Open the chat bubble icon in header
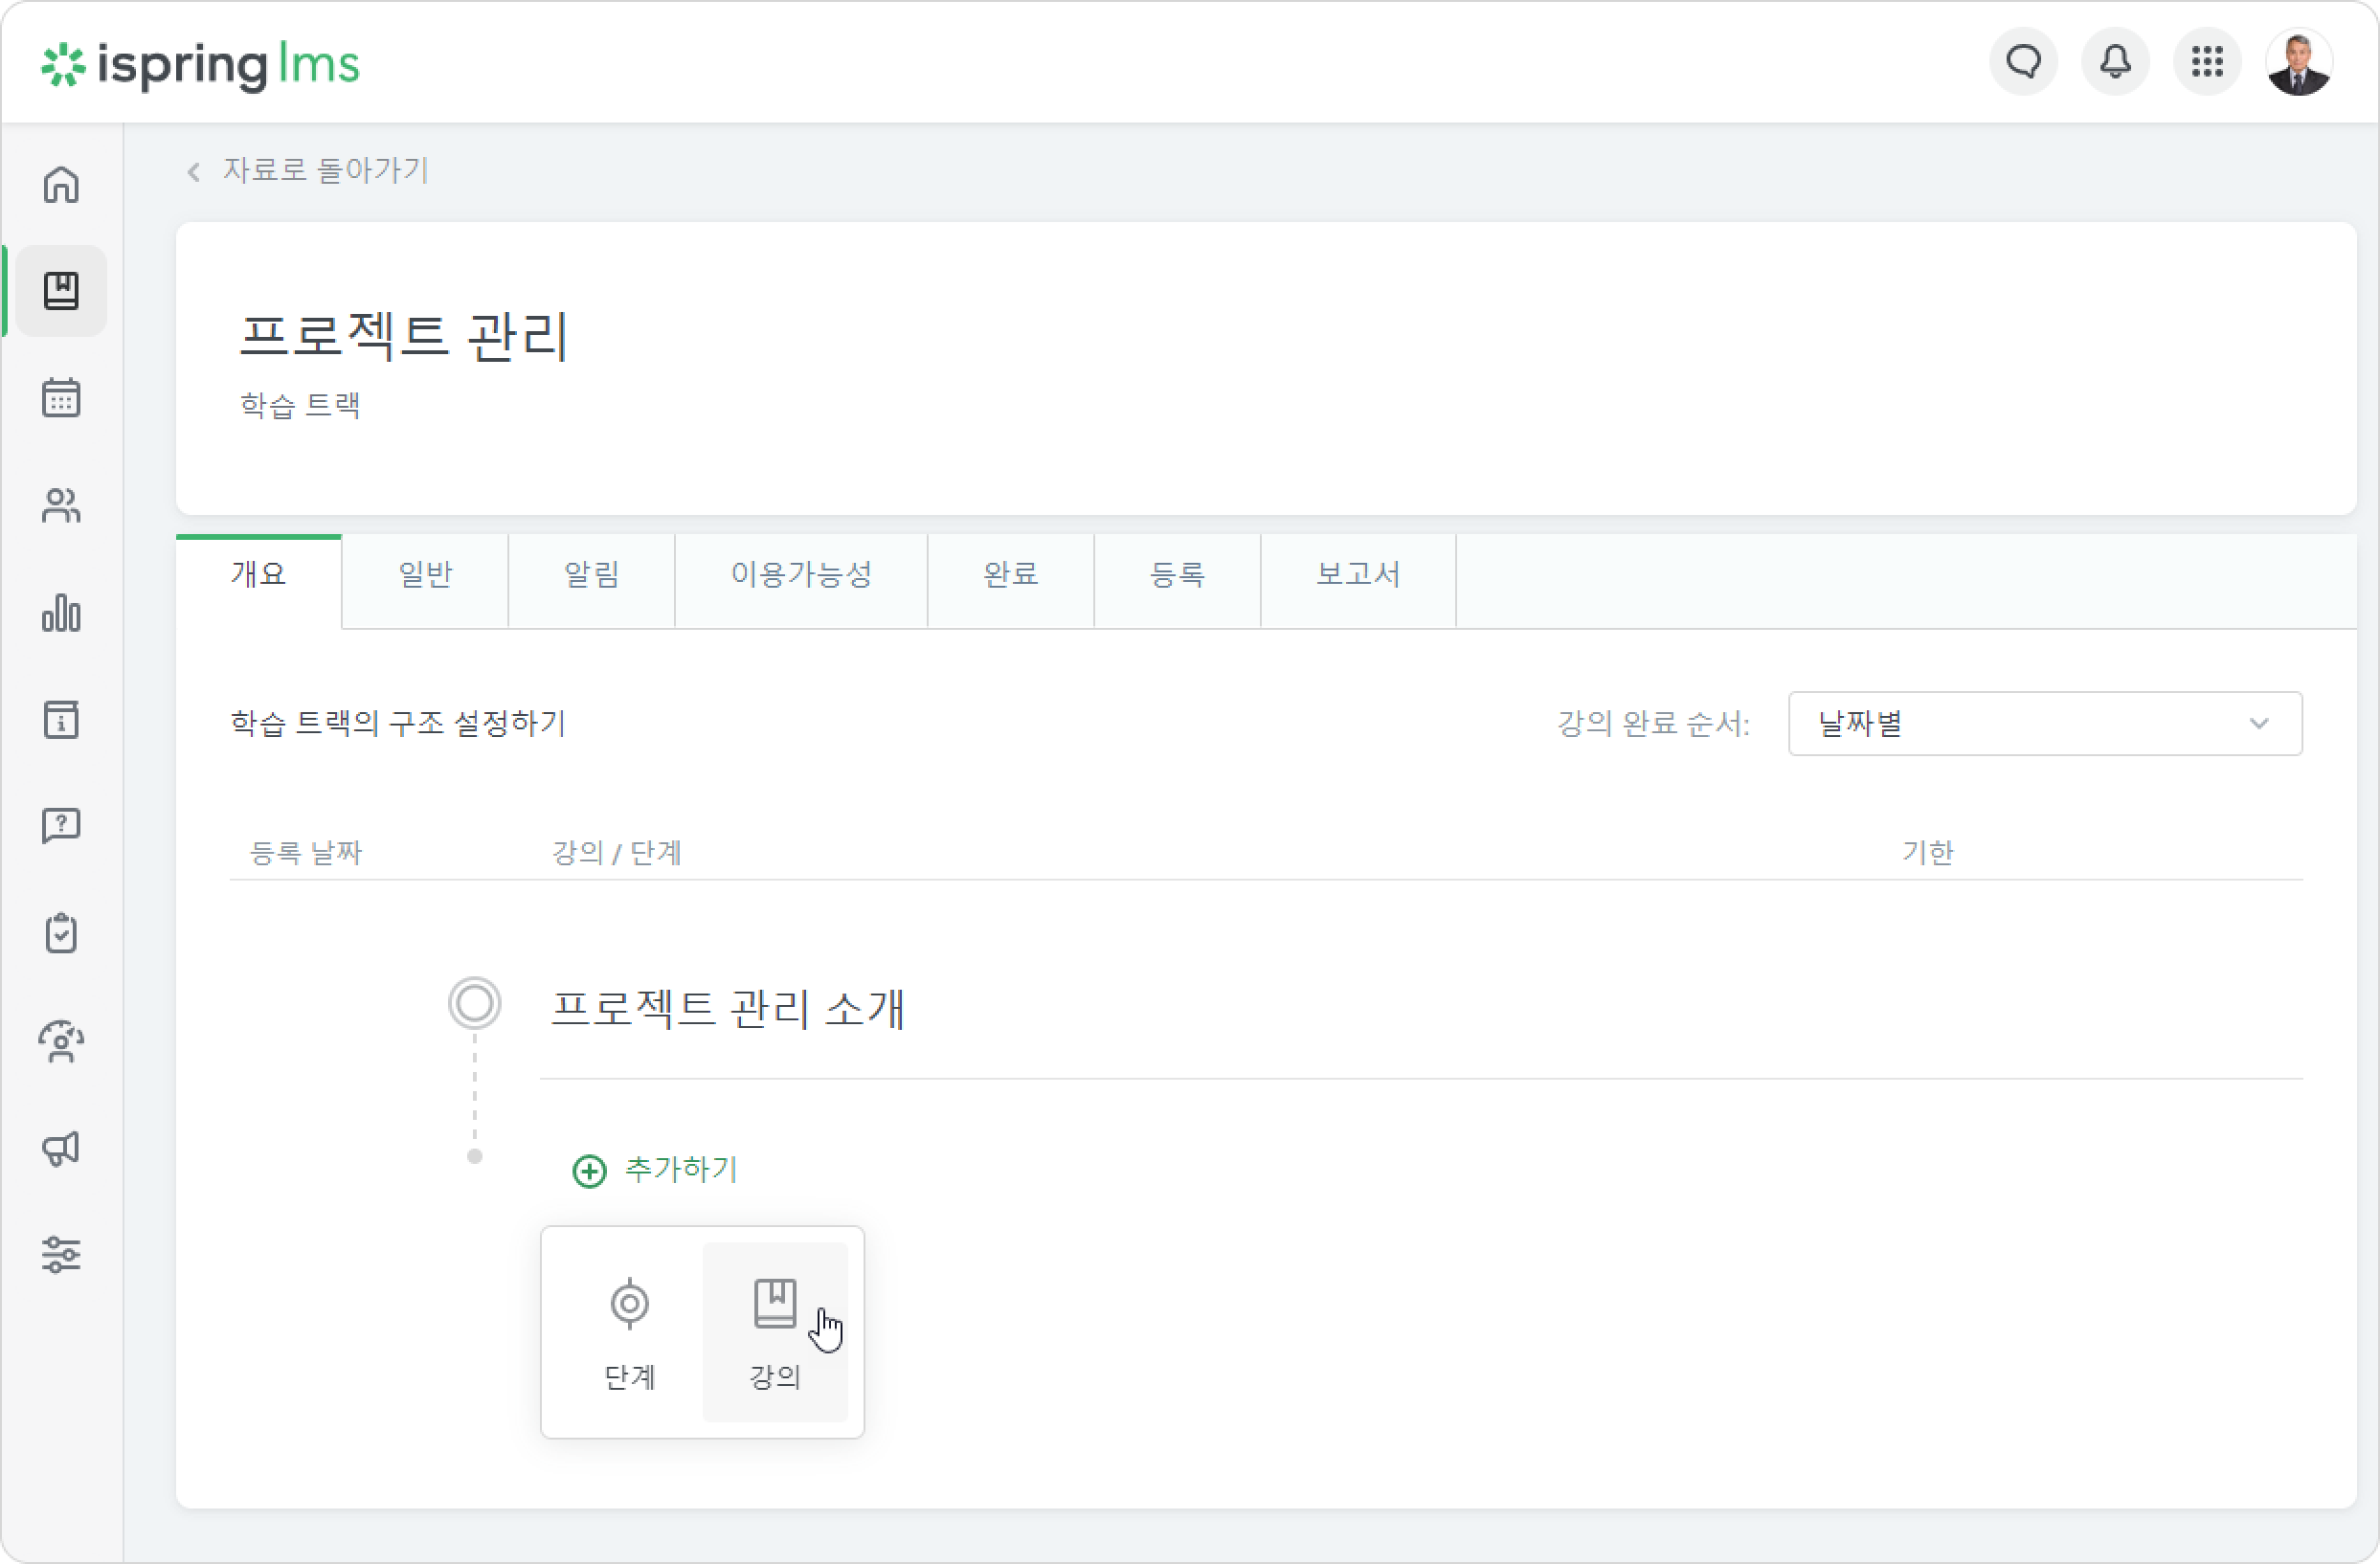The width and height of the screenshot is (2380, 1564). coord(2023,62)
